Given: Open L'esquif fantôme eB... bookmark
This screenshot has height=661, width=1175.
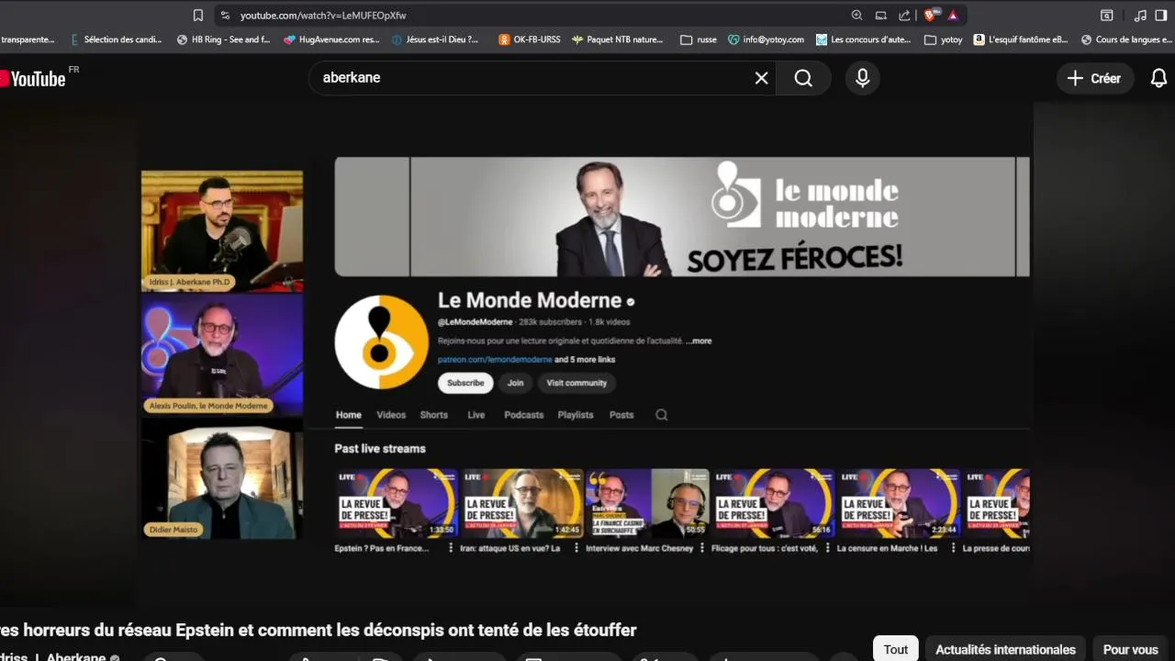Looking at the screenshot, I should pos(1021,39).
